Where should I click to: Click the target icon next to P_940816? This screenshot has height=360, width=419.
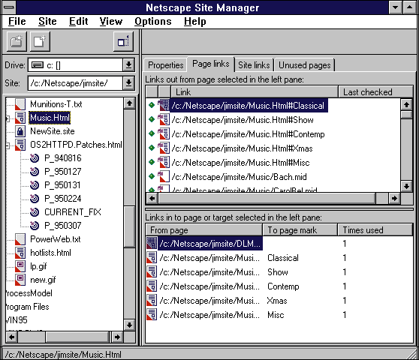35,158
